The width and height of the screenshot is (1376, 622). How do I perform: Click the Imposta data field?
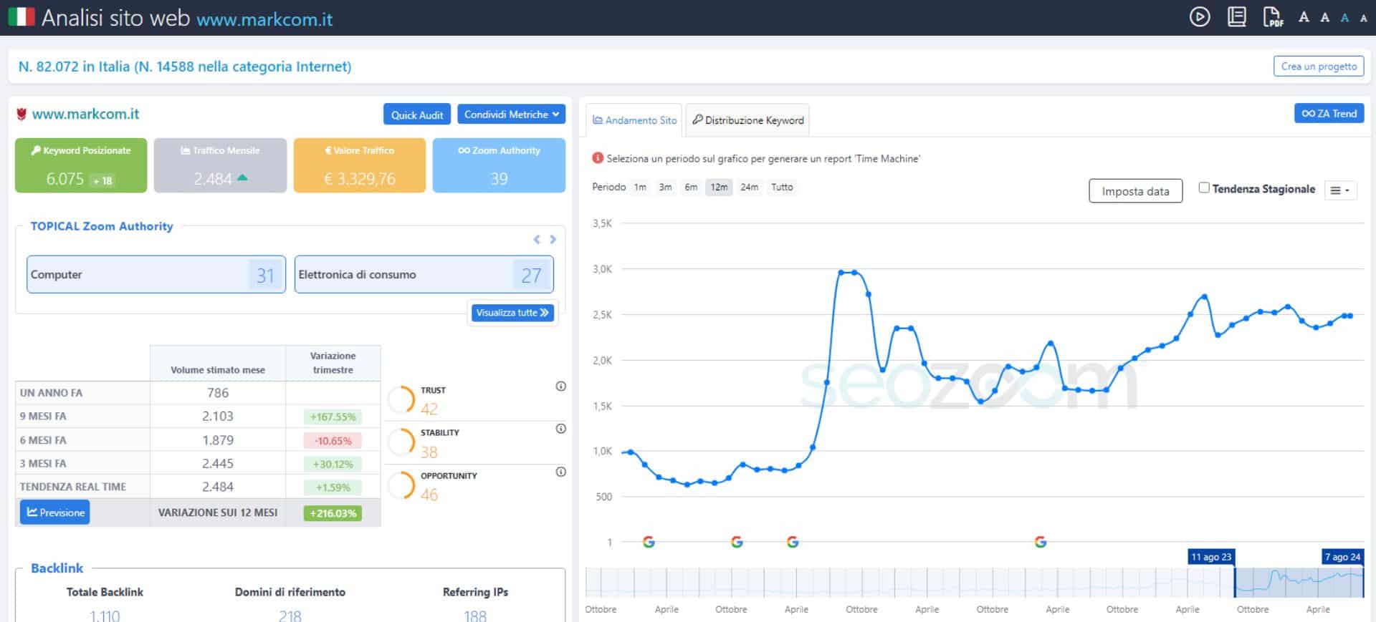(x=1134, y=191)
